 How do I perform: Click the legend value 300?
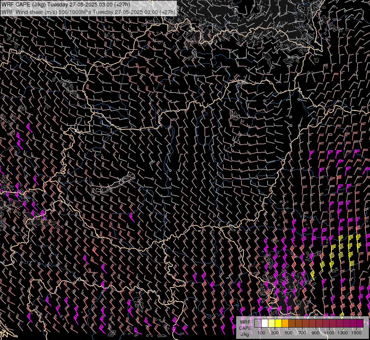coord(275,333)
